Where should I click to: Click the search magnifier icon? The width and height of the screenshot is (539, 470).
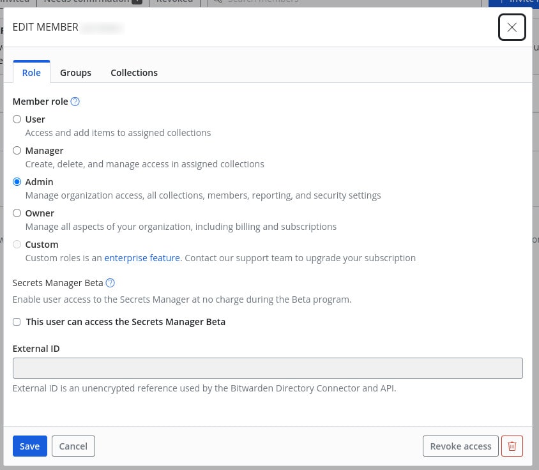click(218, 2)
